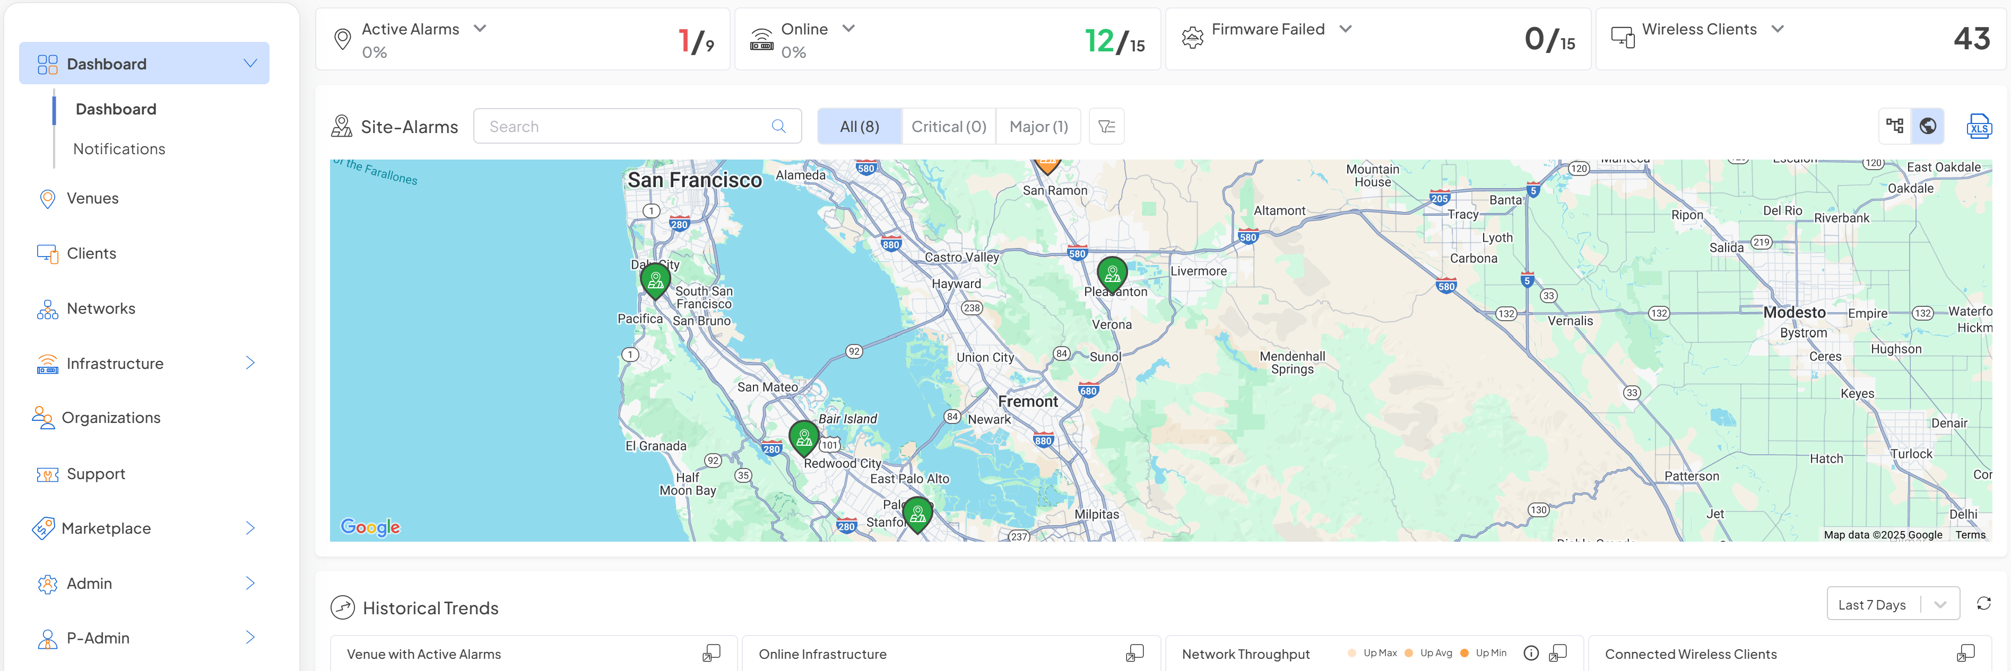
Task: Go to Venues page
Action: pos(92,198)
